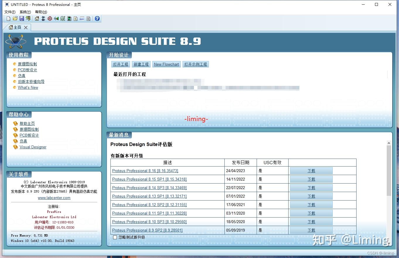Image resolution: width=399 pixels, height=258 pixels.
Task: Save the current project
Action: [x=21, y=18]
